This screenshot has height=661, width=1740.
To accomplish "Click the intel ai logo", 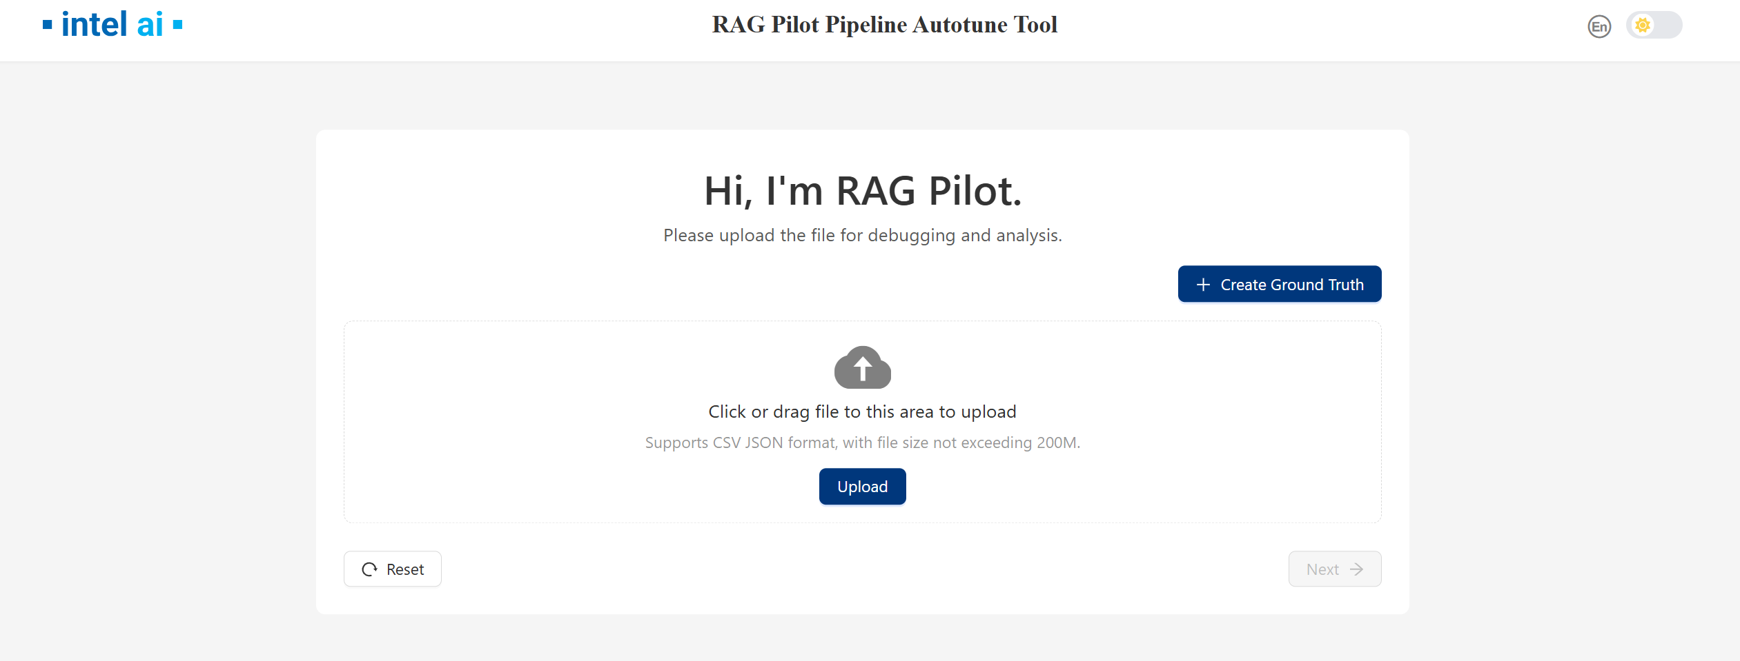I will tap(113, 25).
